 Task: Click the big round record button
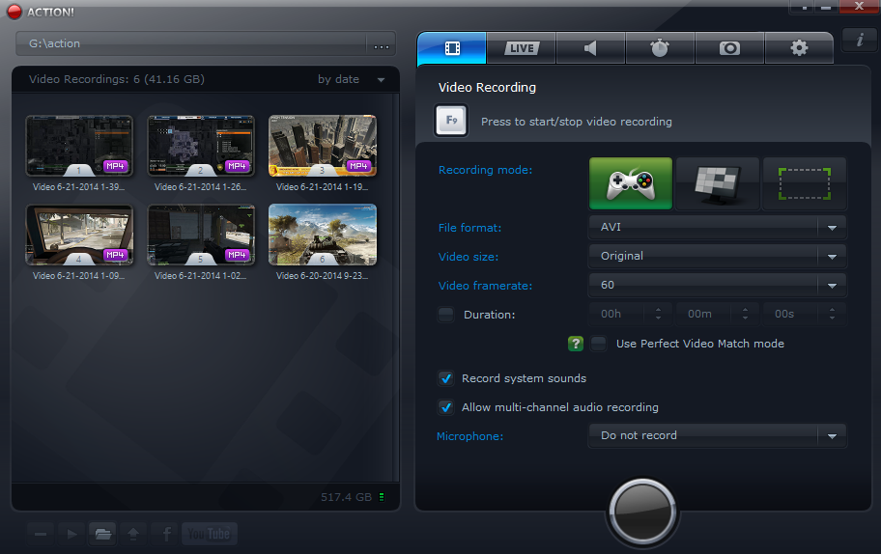tap(642, 512)
